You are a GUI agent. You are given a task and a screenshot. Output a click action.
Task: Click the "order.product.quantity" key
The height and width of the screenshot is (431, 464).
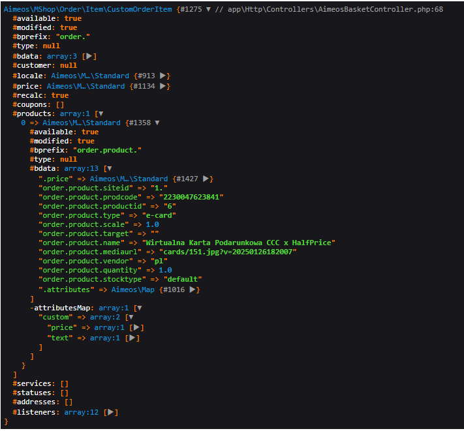(x=90, y=270)
